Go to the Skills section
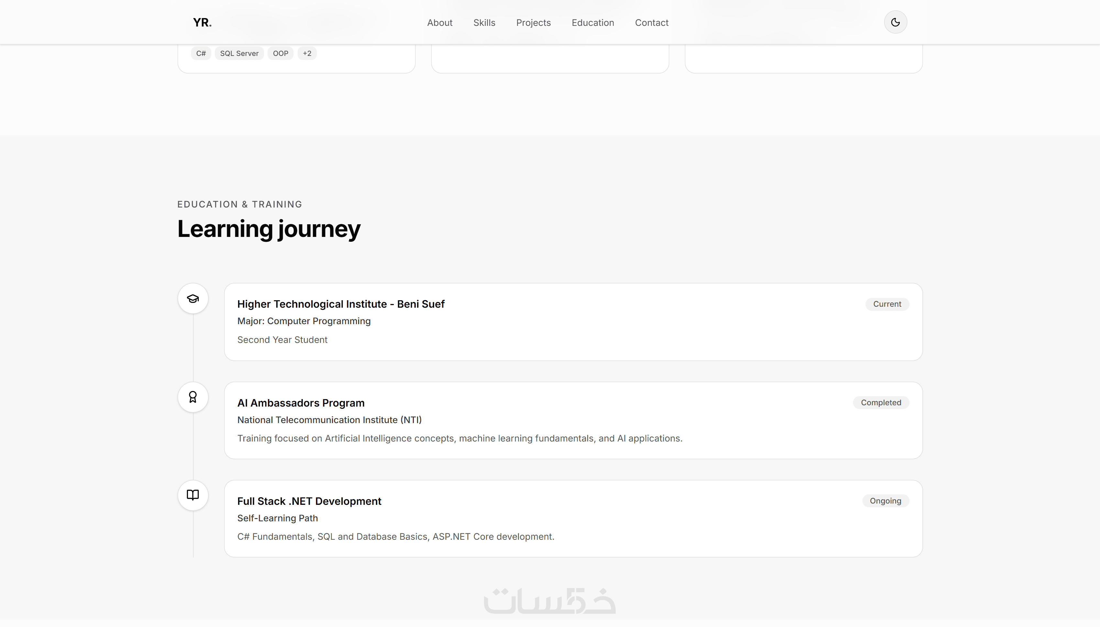The image size is (1100, 627). click(484, 23)
